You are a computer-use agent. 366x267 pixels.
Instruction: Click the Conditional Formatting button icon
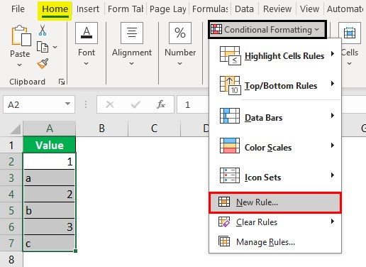(x=216, y=29)
